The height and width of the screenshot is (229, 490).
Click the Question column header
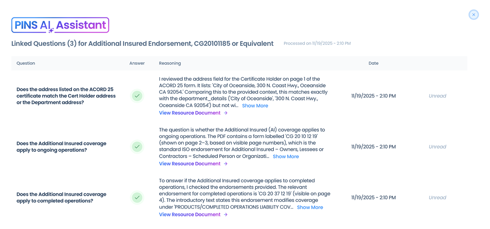tap(26, 63)
